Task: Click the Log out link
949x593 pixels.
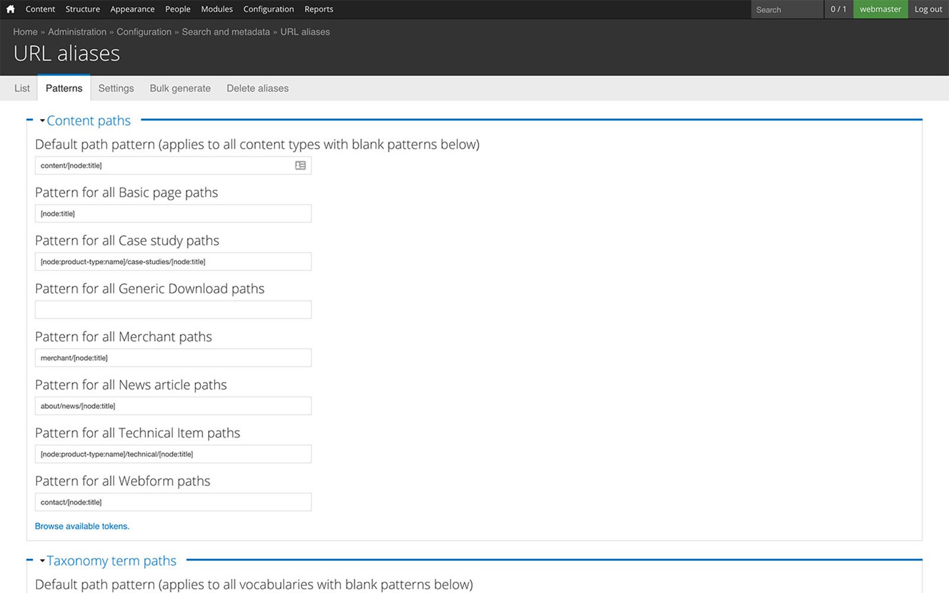Action: (x=928, y=9)
